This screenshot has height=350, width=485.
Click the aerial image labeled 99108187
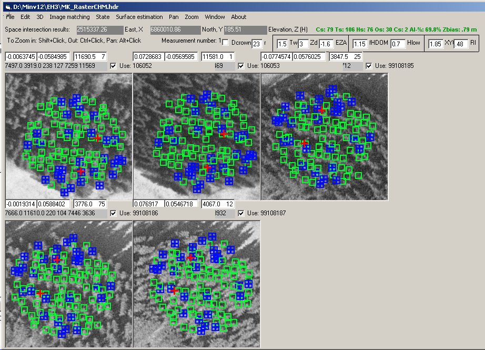[197, 284]
